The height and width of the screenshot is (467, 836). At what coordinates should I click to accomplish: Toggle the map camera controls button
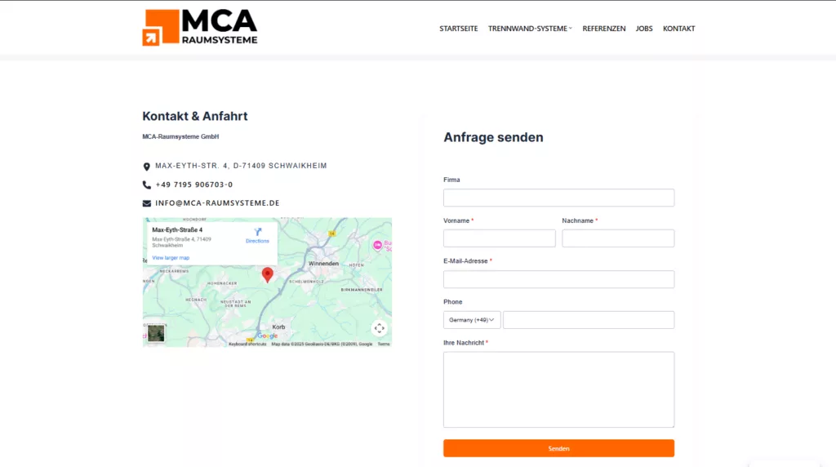[379, 328]
